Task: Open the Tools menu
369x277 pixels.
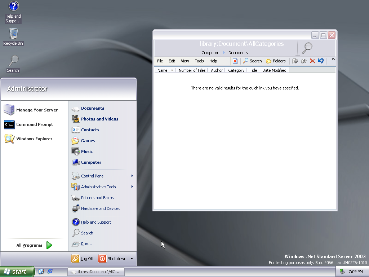Action: tap(199, 61)
